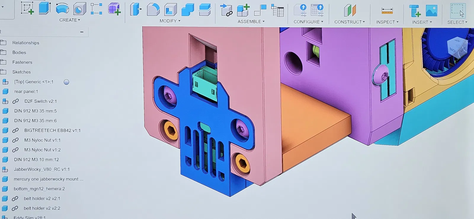Create a New Component from Assemble
Image resolution: width=474 pixels, height=219 pixels.
pyautogui.click(x=244, y=10)
